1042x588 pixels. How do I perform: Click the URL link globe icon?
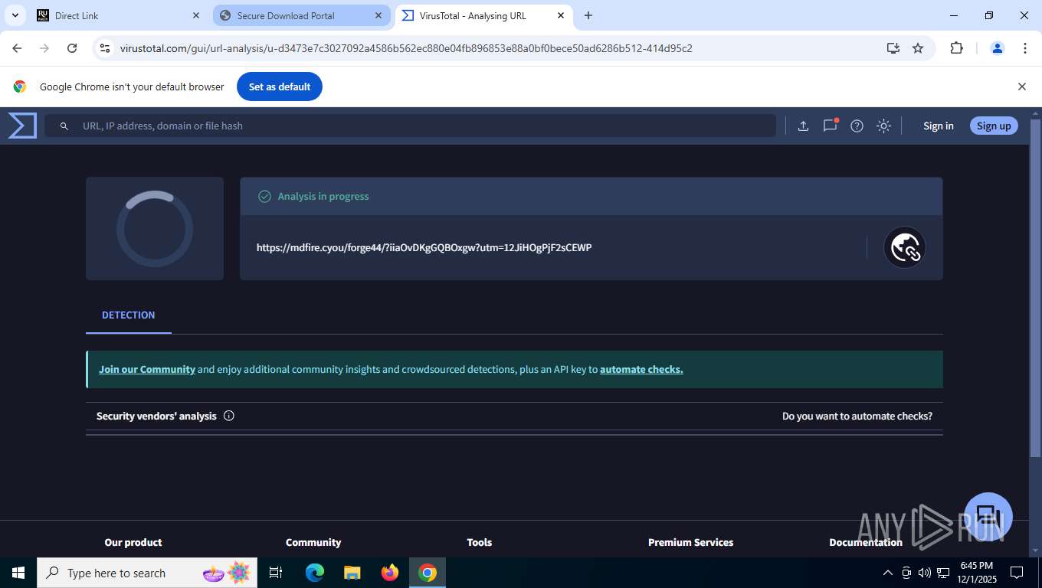[905, 247]
